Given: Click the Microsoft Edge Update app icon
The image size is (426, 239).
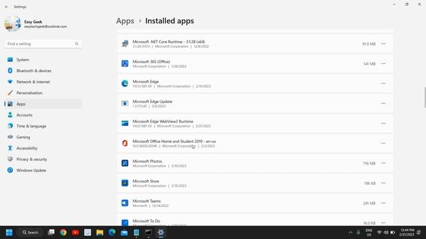Looking at the screenshot, I should click(124, 104).
